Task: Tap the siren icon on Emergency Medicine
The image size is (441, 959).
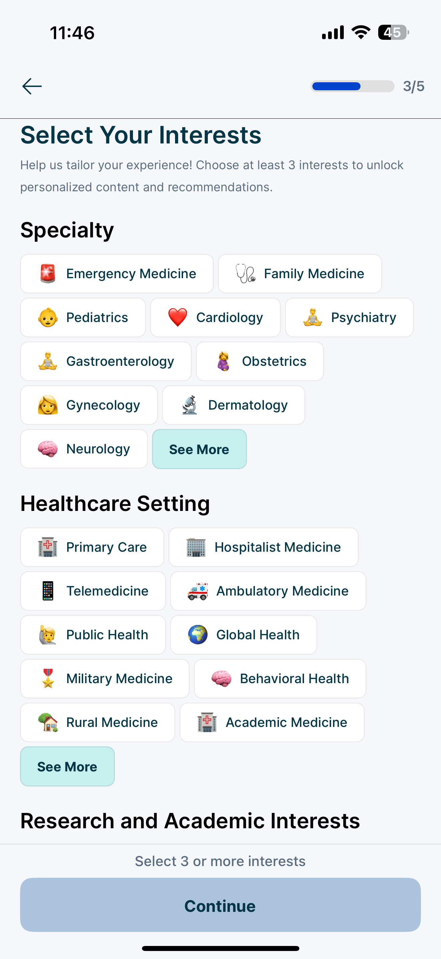Action: [x=48, y=274]
